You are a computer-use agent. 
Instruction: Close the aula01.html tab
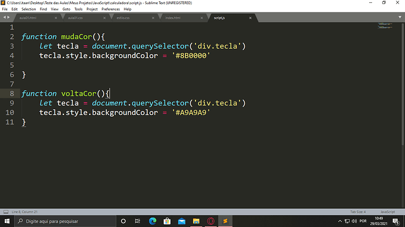tap(56, 18)
